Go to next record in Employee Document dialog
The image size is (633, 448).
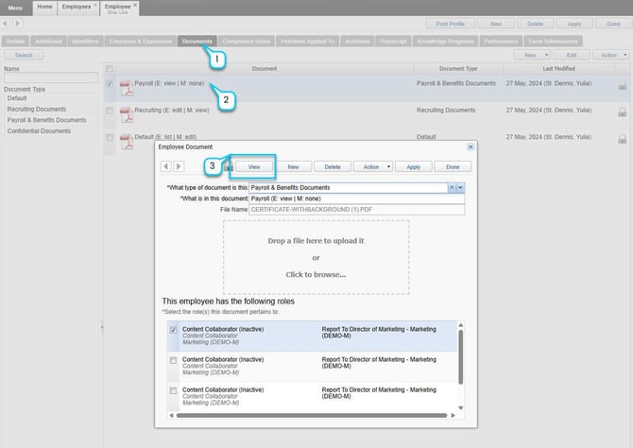pyautogui.click(x=178, y=166)
